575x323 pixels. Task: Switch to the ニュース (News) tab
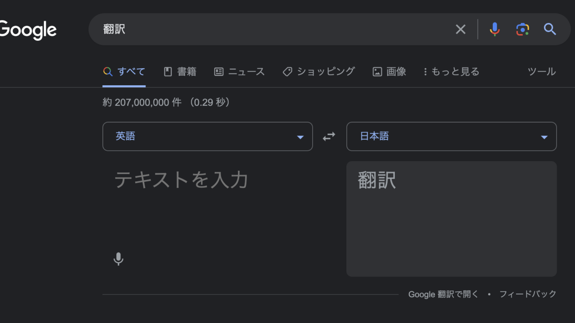[239, 72]
